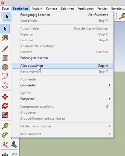Activate the Move tool with red arrows
This screenshot has height=156, width=125.
[5, 97]
